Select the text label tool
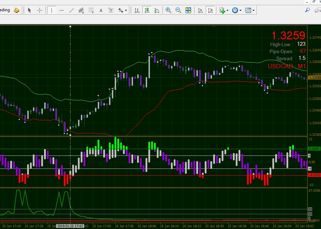This screenshot has height=229, width=321. [x=111, y=10]
